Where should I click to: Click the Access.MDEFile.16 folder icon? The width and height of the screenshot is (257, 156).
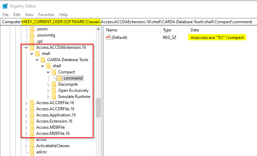click(32, 133)
